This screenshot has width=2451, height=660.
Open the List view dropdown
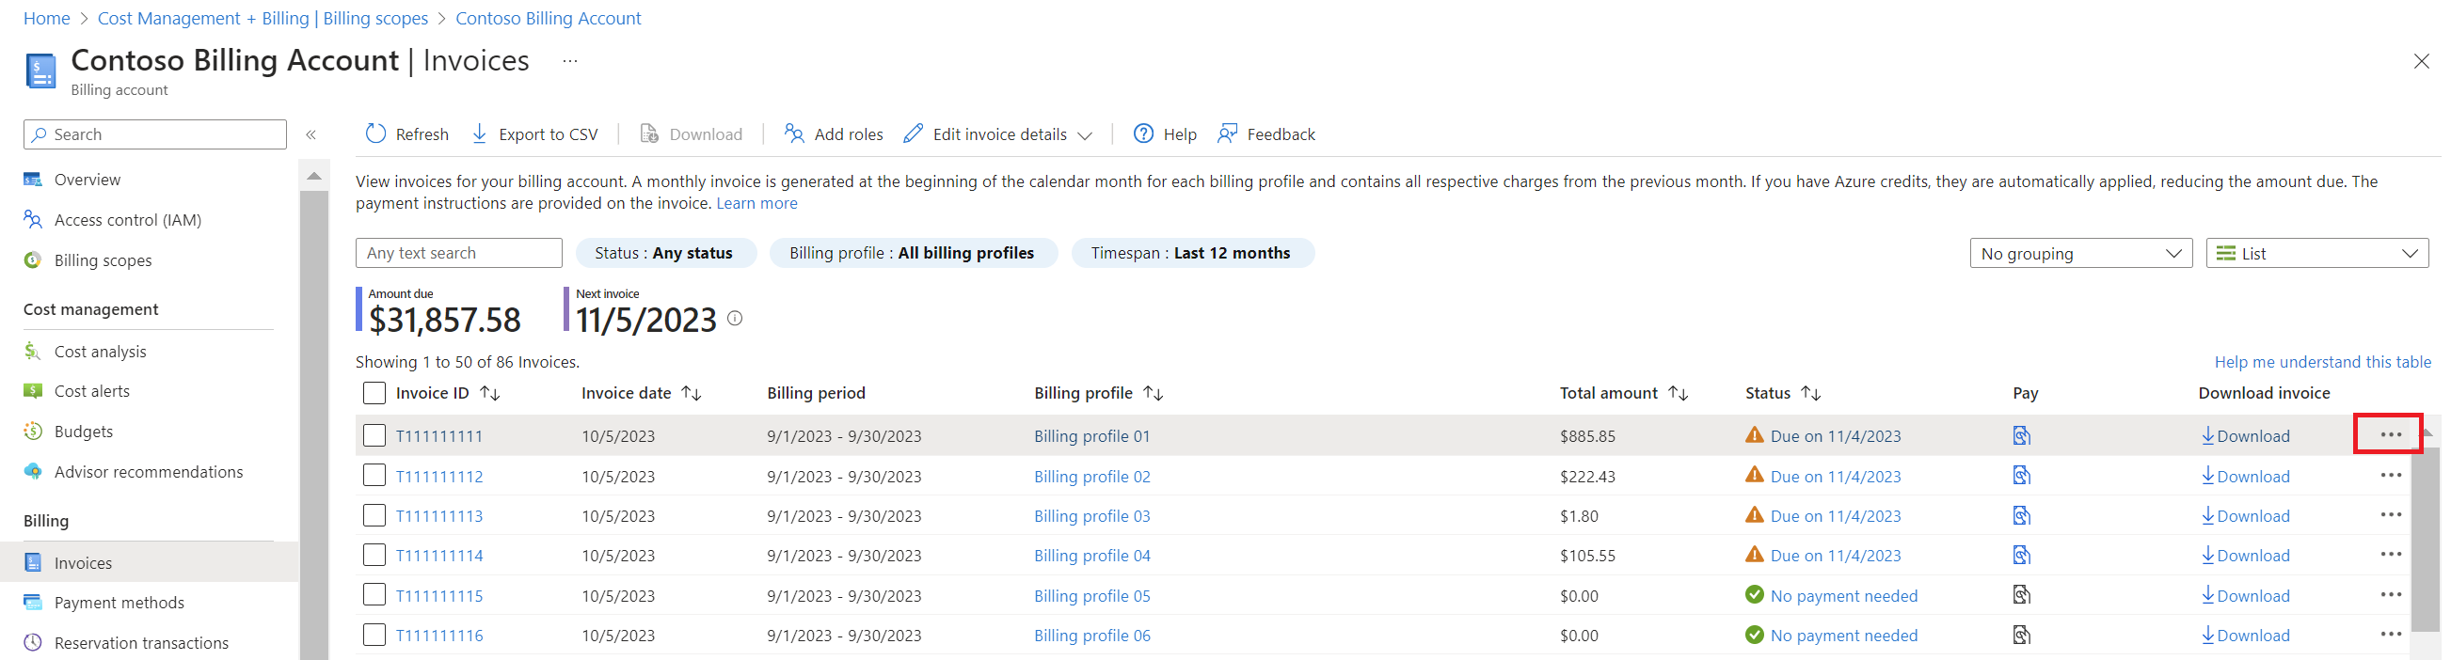pos(2316,254)
